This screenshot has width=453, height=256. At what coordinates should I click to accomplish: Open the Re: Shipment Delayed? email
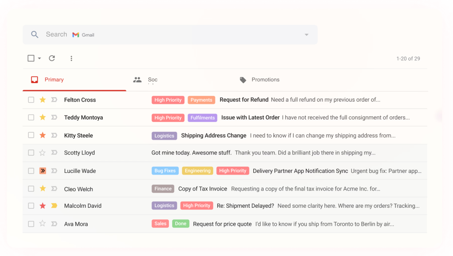[x=245, y=206]
